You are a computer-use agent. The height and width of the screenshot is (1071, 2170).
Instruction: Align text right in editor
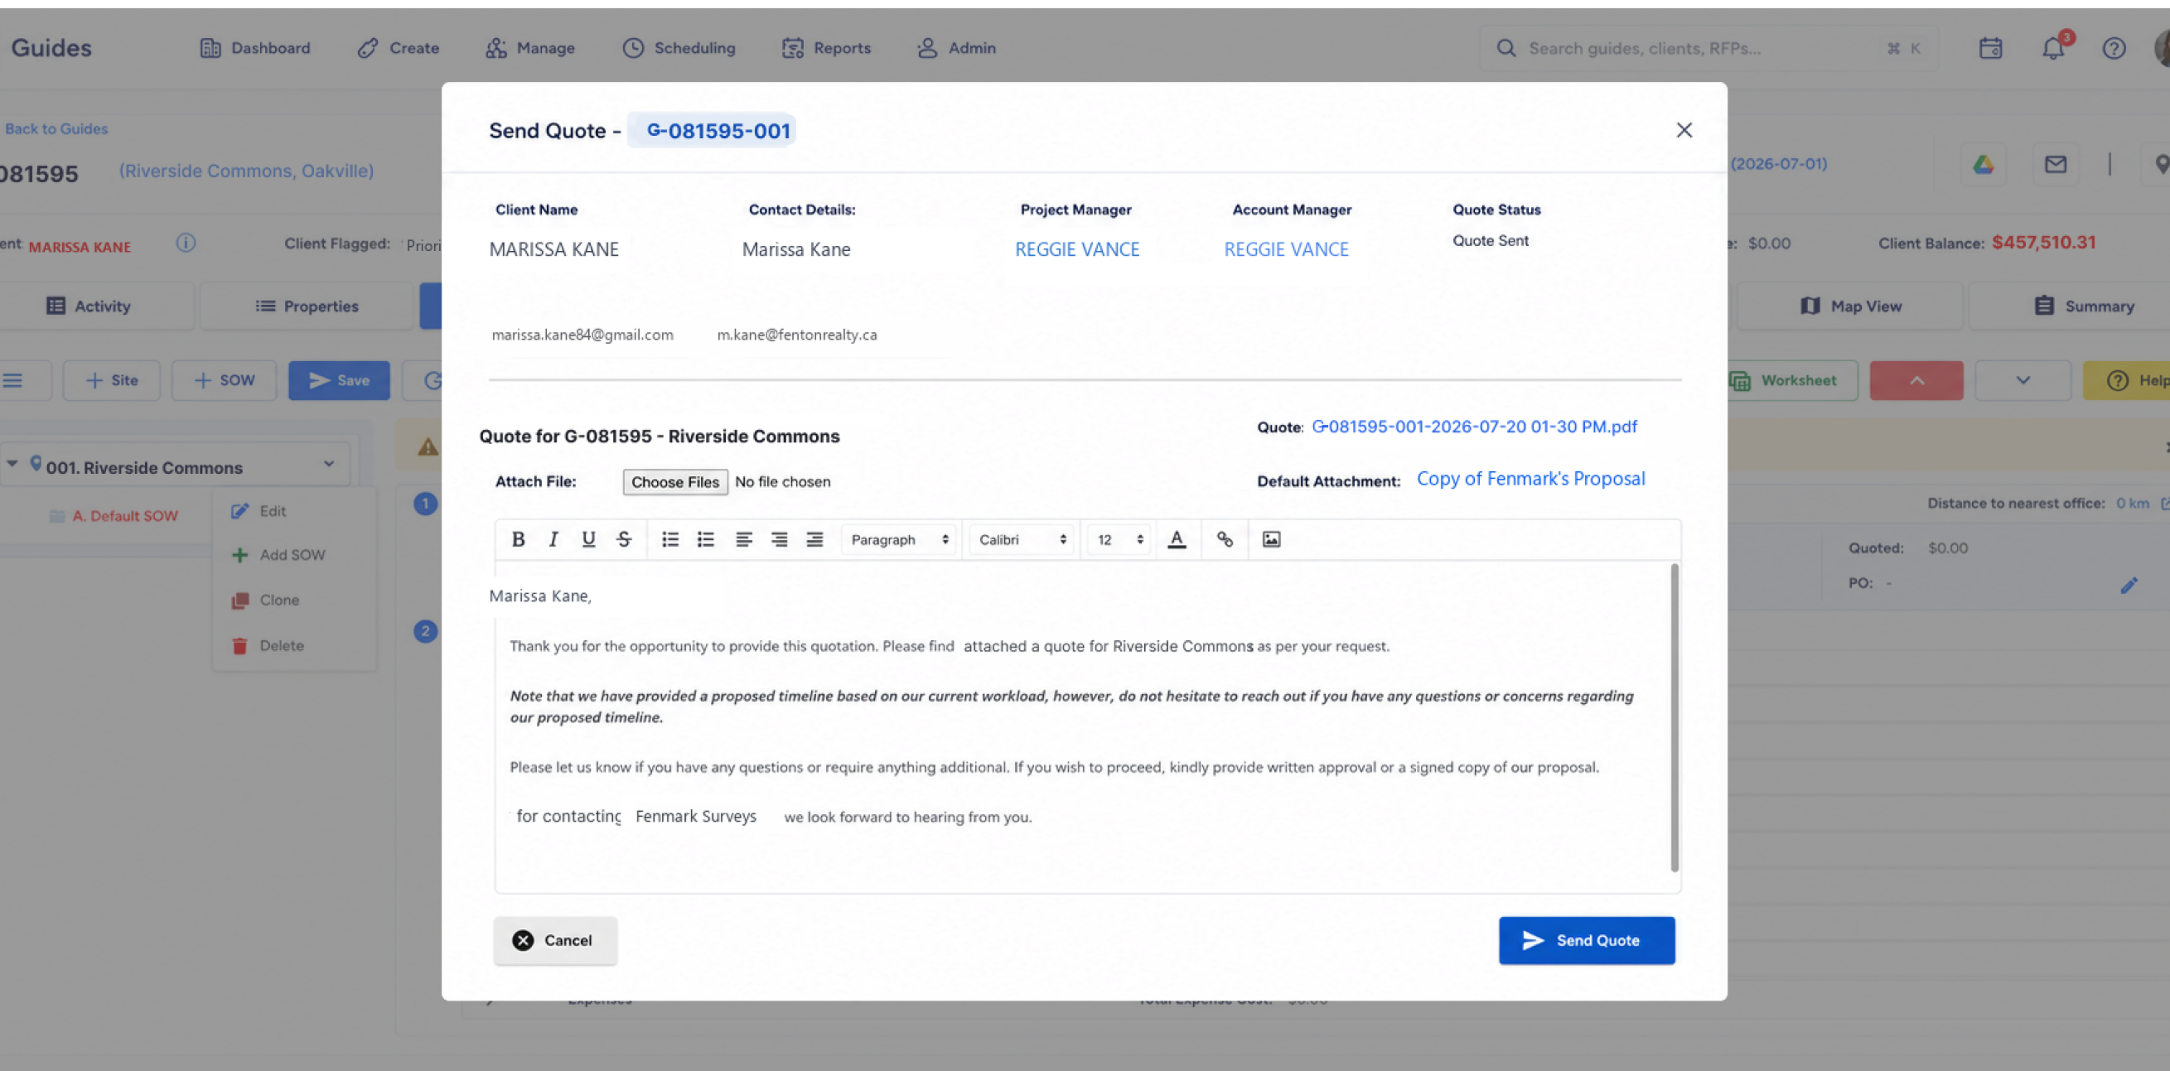779,539
